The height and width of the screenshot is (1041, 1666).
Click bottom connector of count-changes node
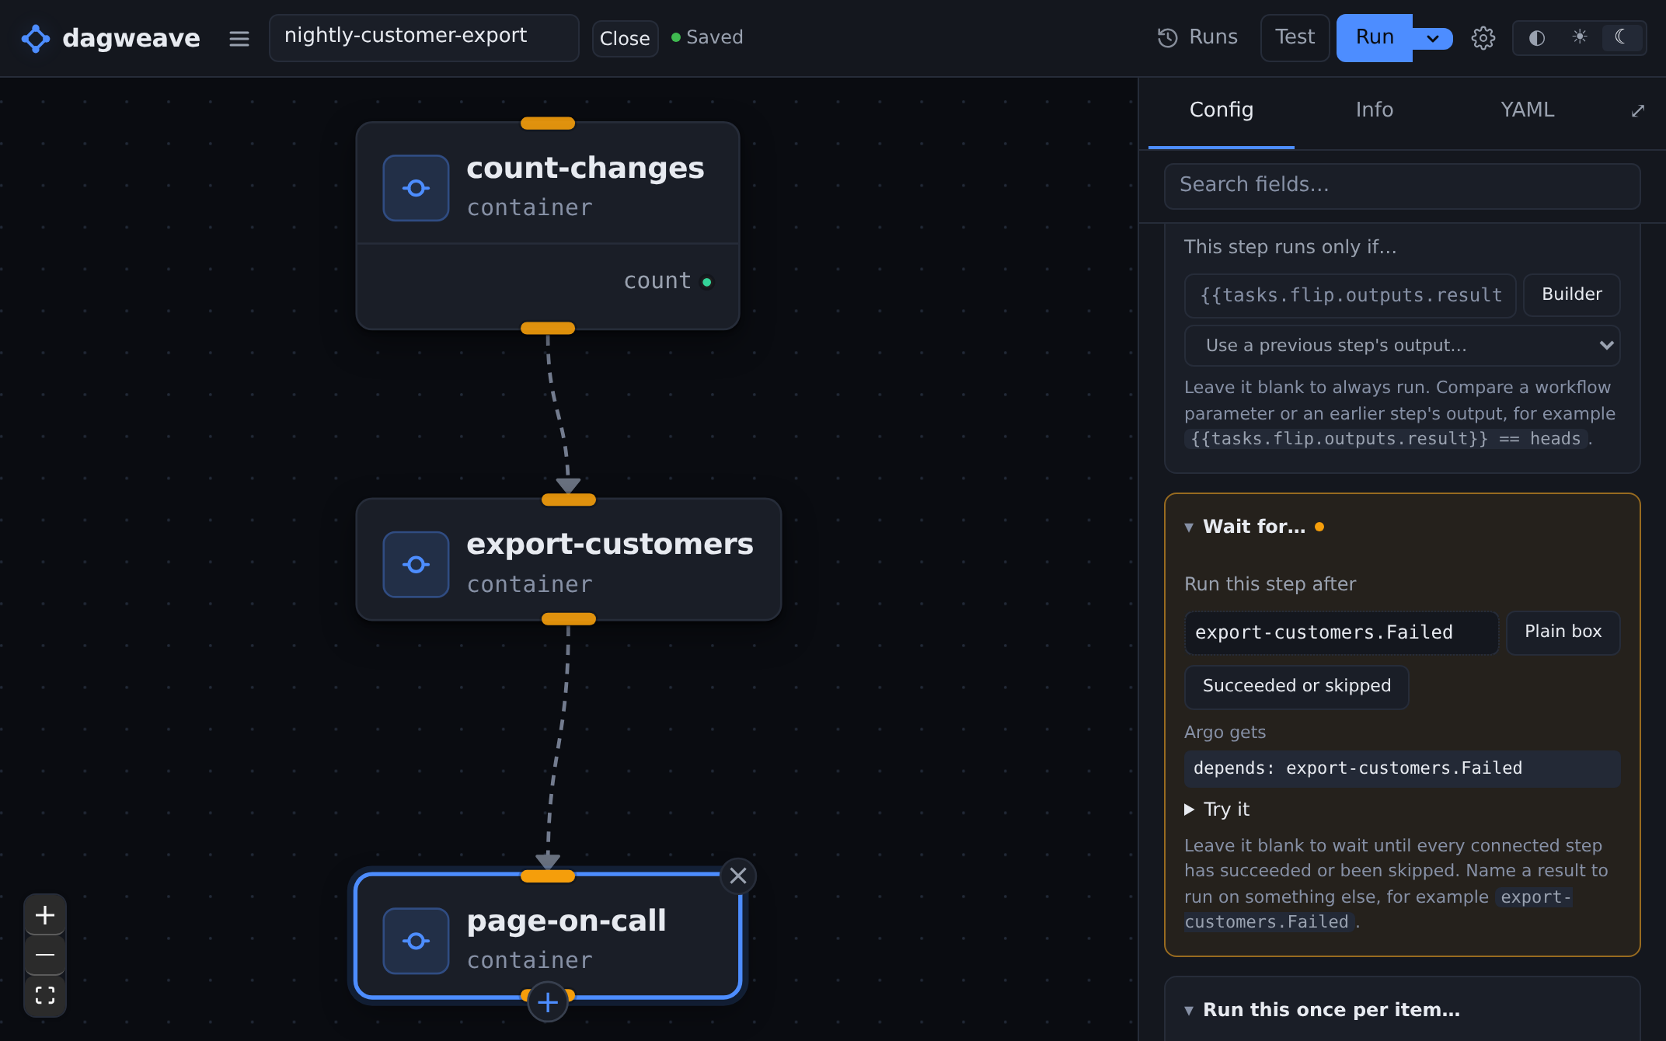pyautogui.click(x=548, y=329)
